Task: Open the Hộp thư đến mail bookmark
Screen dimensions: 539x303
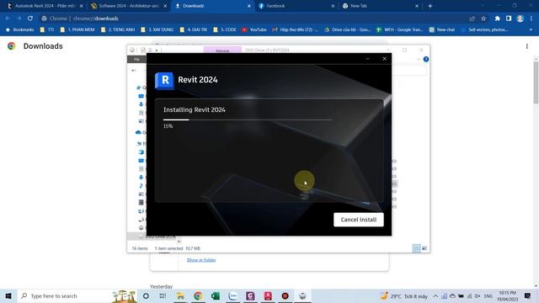Action: (295, 30)
